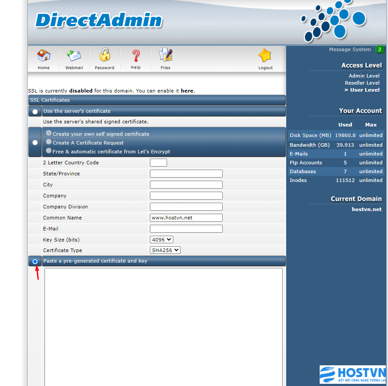
Task: Click the Inodes value 111512
Action: (345, 180)
